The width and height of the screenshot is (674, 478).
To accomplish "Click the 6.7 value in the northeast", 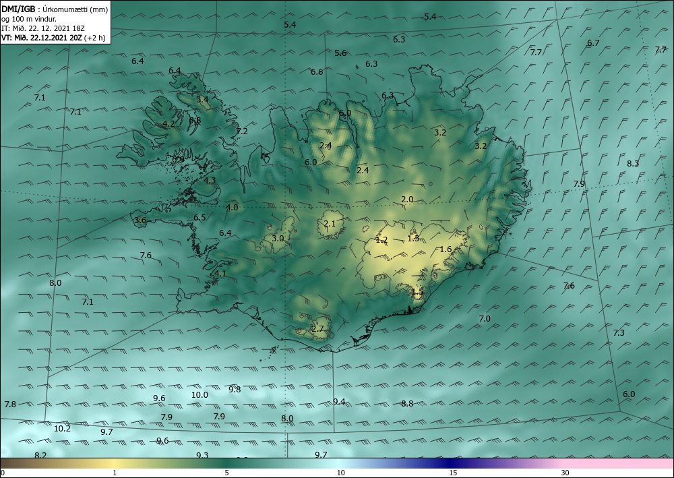I will coord(593,43).
